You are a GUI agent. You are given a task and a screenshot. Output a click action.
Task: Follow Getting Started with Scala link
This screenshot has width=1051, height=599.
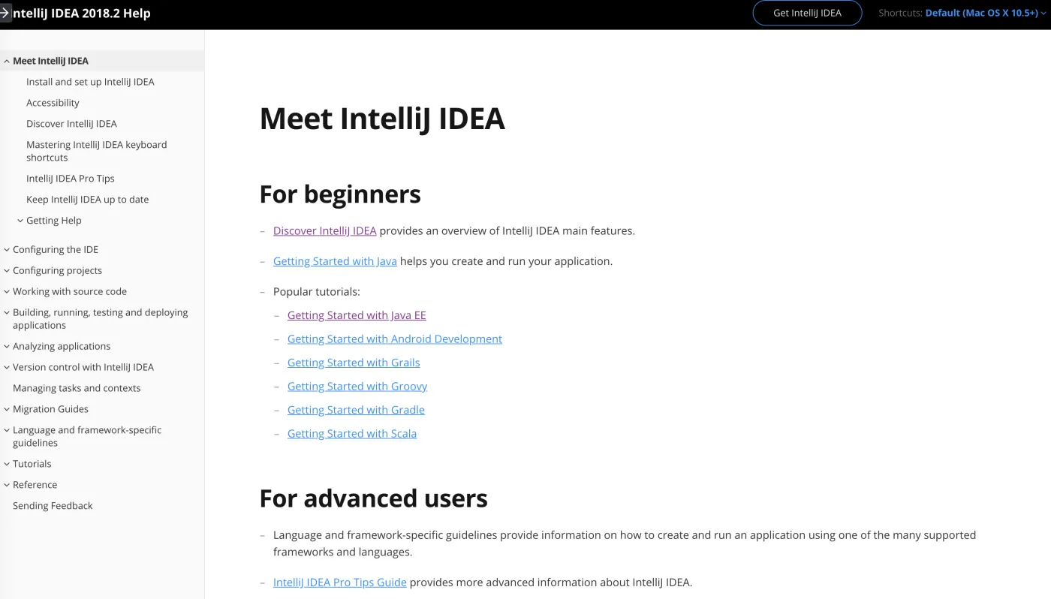(x=352, y=434)
